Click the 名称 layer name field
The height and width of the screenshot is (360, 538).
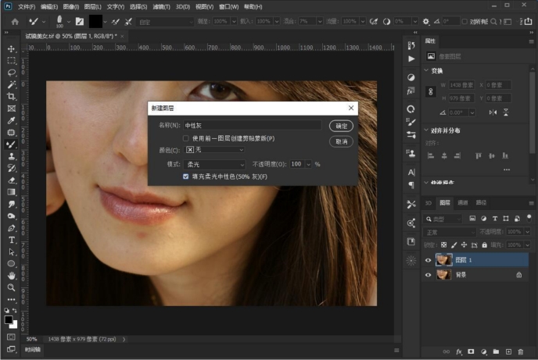pos(253,126)
